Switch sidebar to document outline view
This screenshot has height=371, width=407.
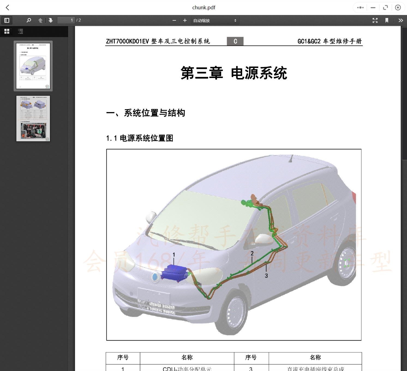(x=20, y=31)
